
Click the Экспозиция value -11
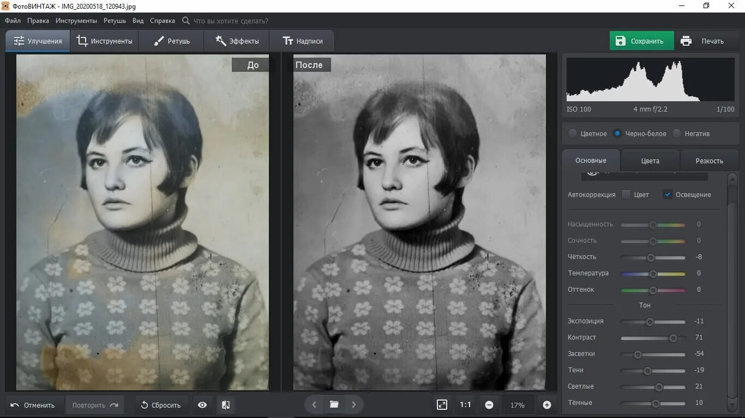[699, 321]
